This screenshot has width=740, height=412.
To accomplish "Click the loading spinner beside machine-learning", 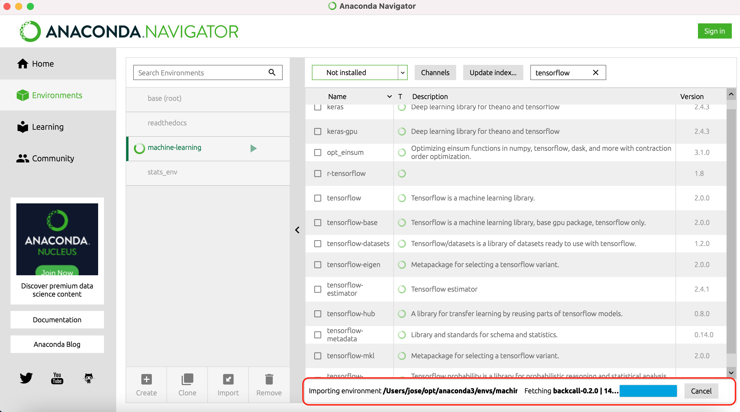I will (139, 148).
